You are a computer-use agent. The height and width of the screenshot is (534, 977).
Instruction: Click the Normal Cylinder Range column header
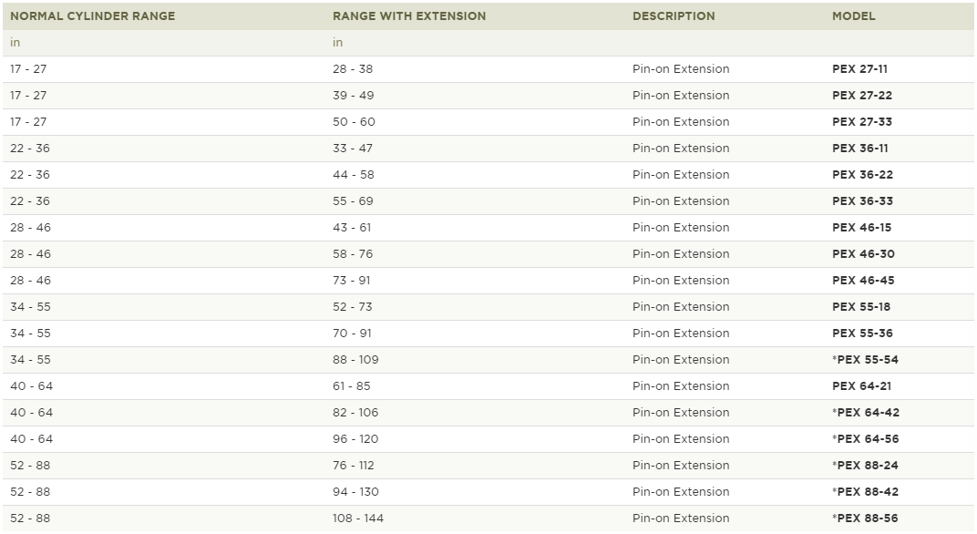coord(92,16)
